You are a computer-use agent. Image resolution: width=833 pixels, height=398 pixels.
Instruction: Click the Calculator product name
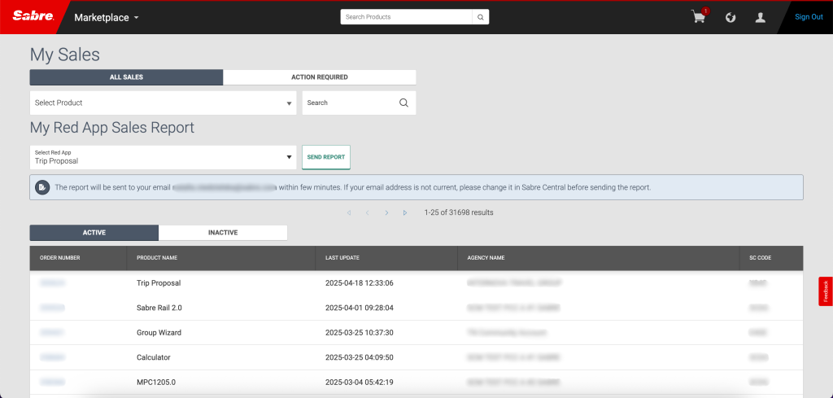coord(154,357)
